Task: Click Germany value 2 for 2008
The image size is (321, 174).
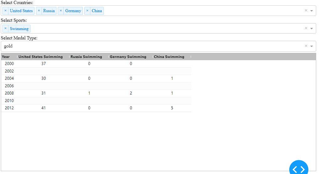Action: pos(131,93)
